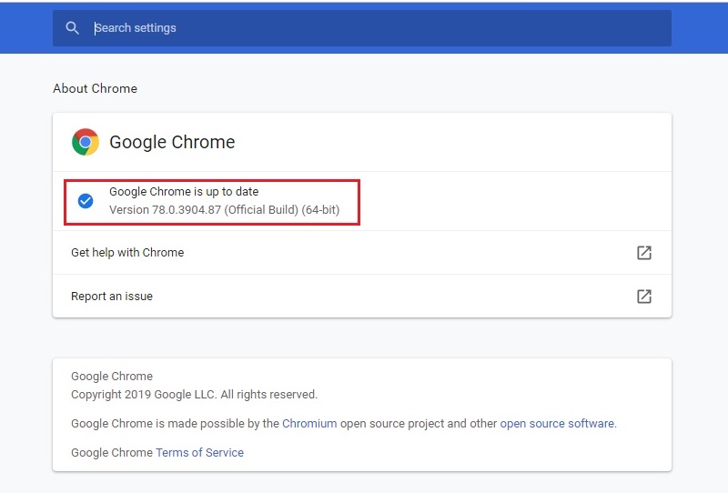The image size is (728, 493).
Task: Click the large Google Chrome title text
Action: coord(172,142)
